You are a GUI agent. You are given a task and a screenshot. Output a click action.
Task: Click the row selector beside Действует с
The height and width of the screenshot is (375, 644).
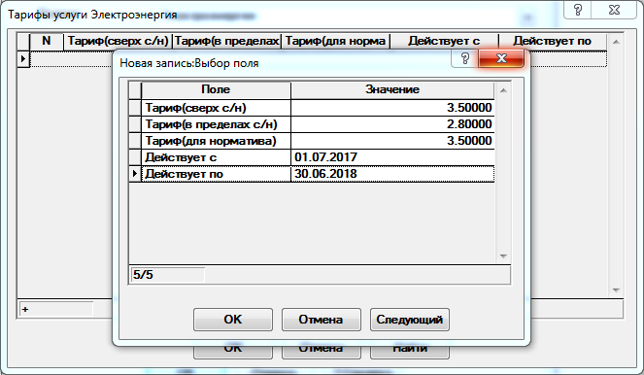click(x=135, y=157)
